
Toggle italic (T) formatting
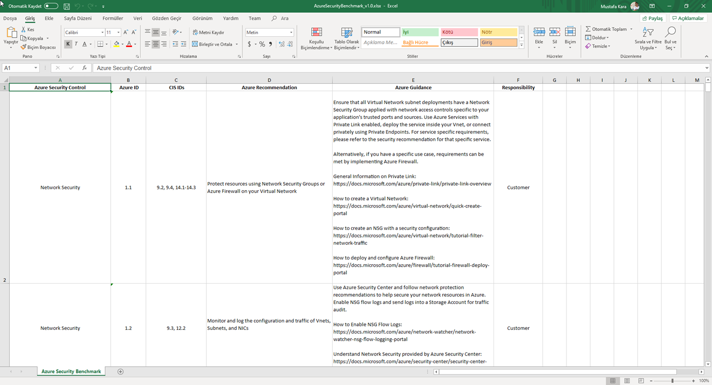(76, 44)
